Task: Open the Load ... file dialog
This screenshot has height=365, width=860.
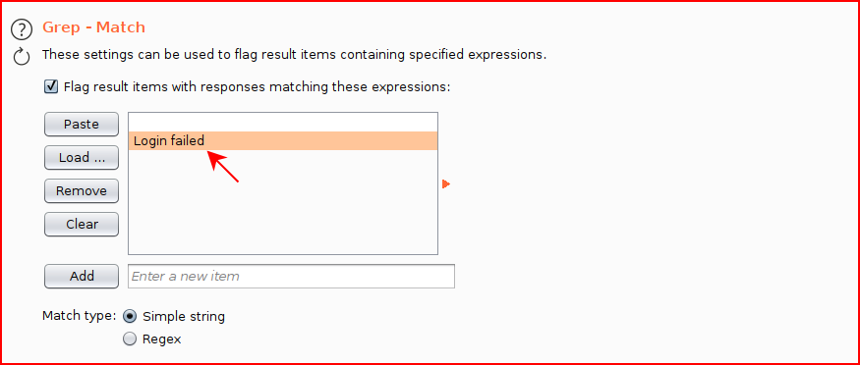Action: coord(82,158)
